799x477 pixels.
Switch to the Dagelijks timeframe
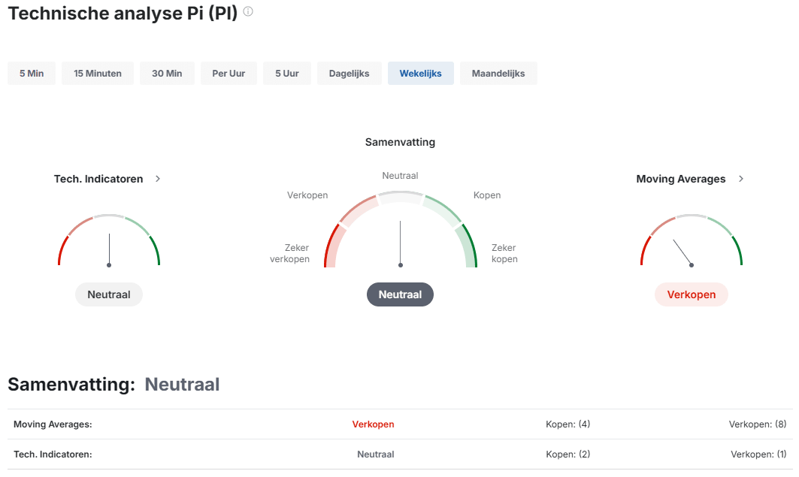point(349,74)
